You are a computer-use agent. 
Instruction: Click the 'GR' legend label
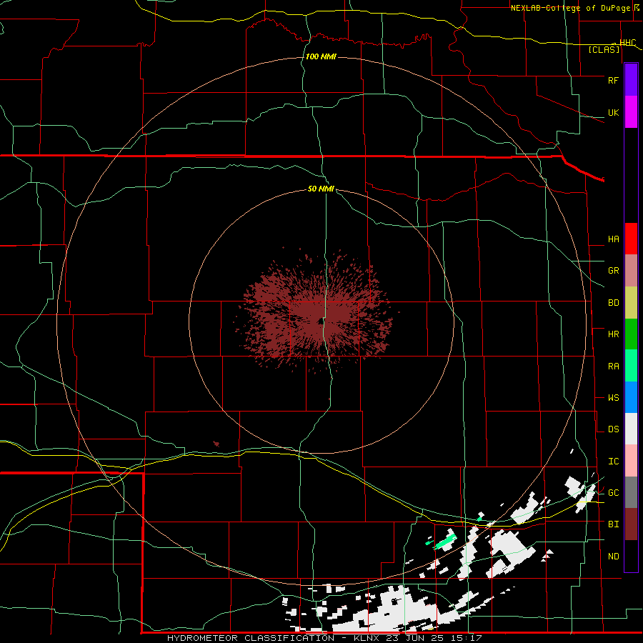(613, 271)
